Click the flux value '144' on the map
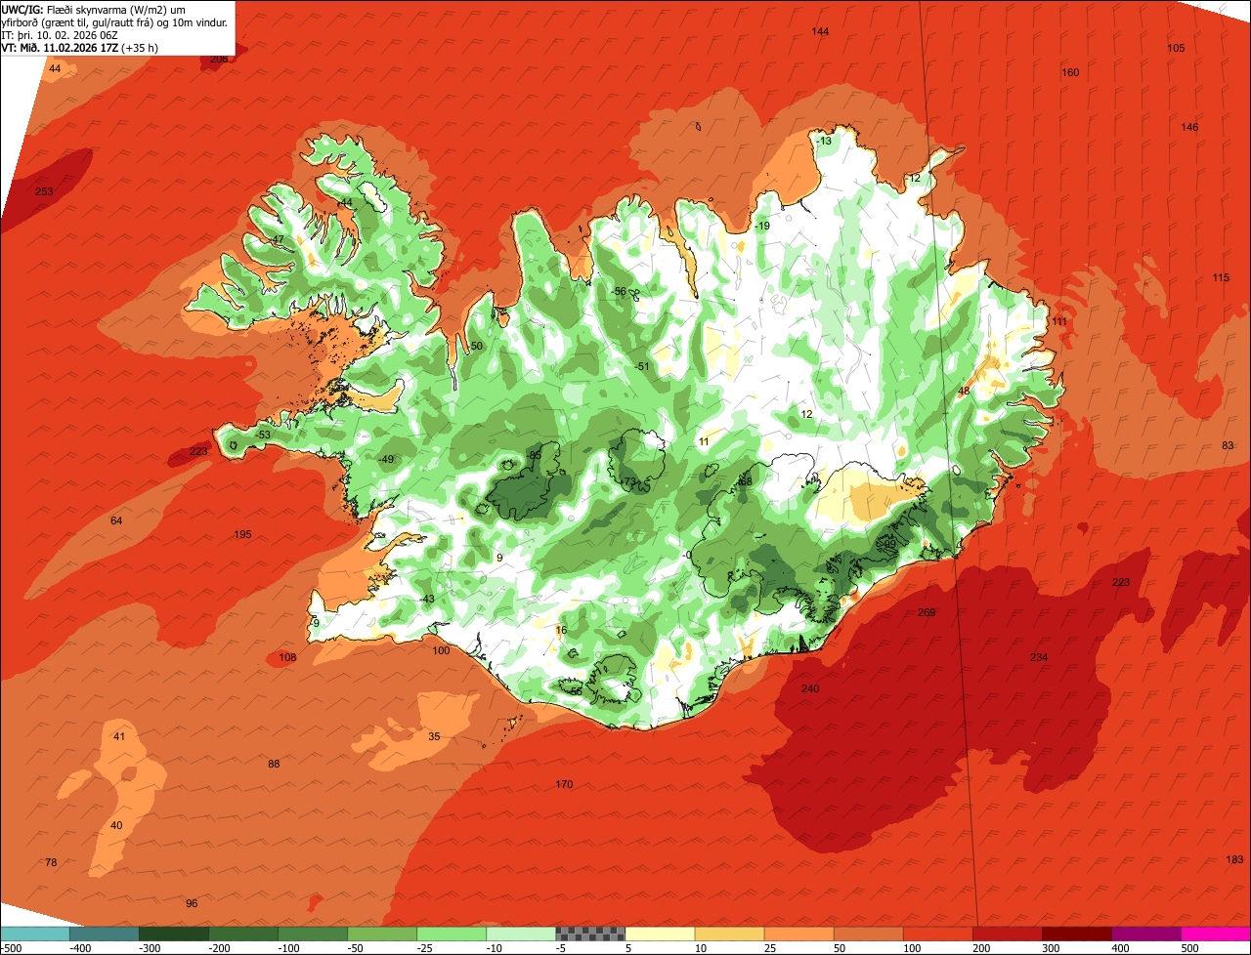Image resolution: width=1251 pixels, height=955 pixels. tap(820, 32)
